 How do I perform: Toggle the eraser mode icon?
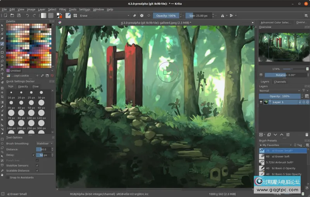coord(134,16)
